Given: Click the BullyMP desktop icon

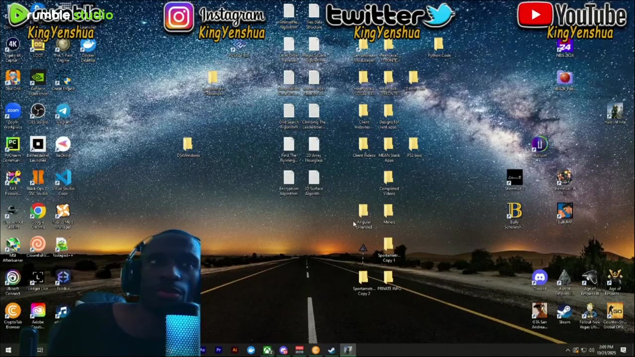Looking at the screenshot, I should tap(565, 214).
